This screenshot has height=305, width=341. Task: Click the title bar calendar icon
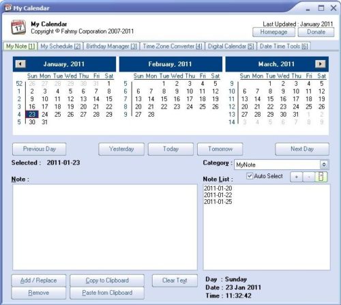click(x=8, y=8)
